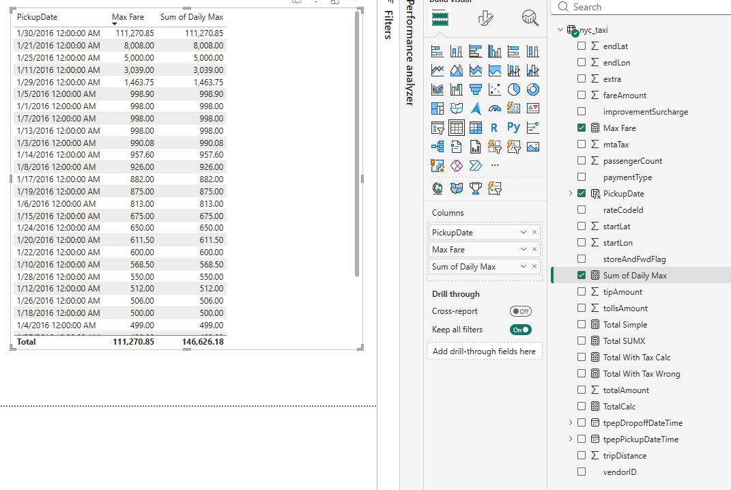The image size is (731, 490).
Task: Select the KPI visual
Action: pos(533,109)
